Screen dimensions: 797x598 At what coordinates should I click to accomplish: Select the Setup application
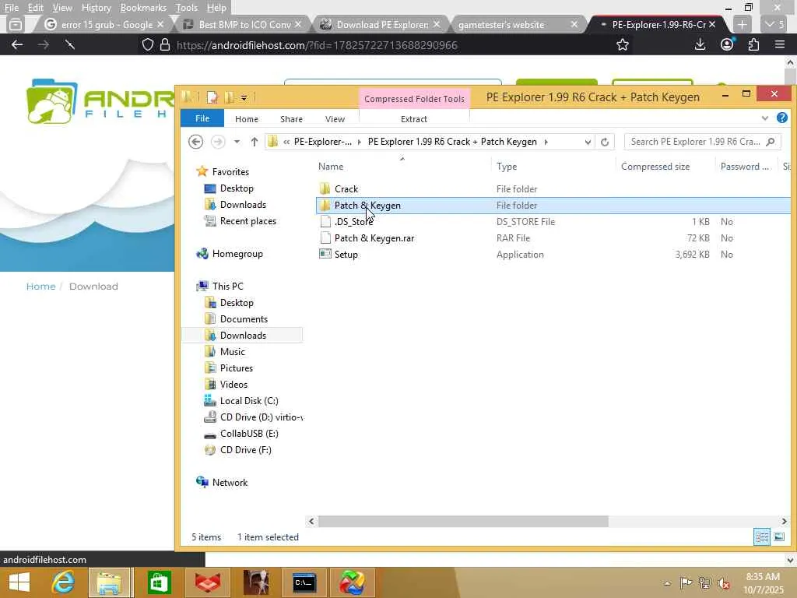click(x=346, y=255)
